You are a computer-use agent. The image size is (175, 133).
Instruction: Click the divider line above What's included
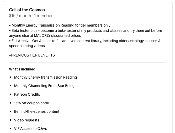pos(88,62)
